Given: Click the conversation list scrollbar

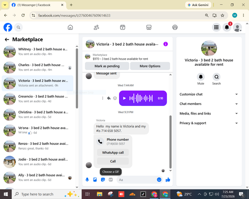Looking at the screenshot, I should (77, 78).
